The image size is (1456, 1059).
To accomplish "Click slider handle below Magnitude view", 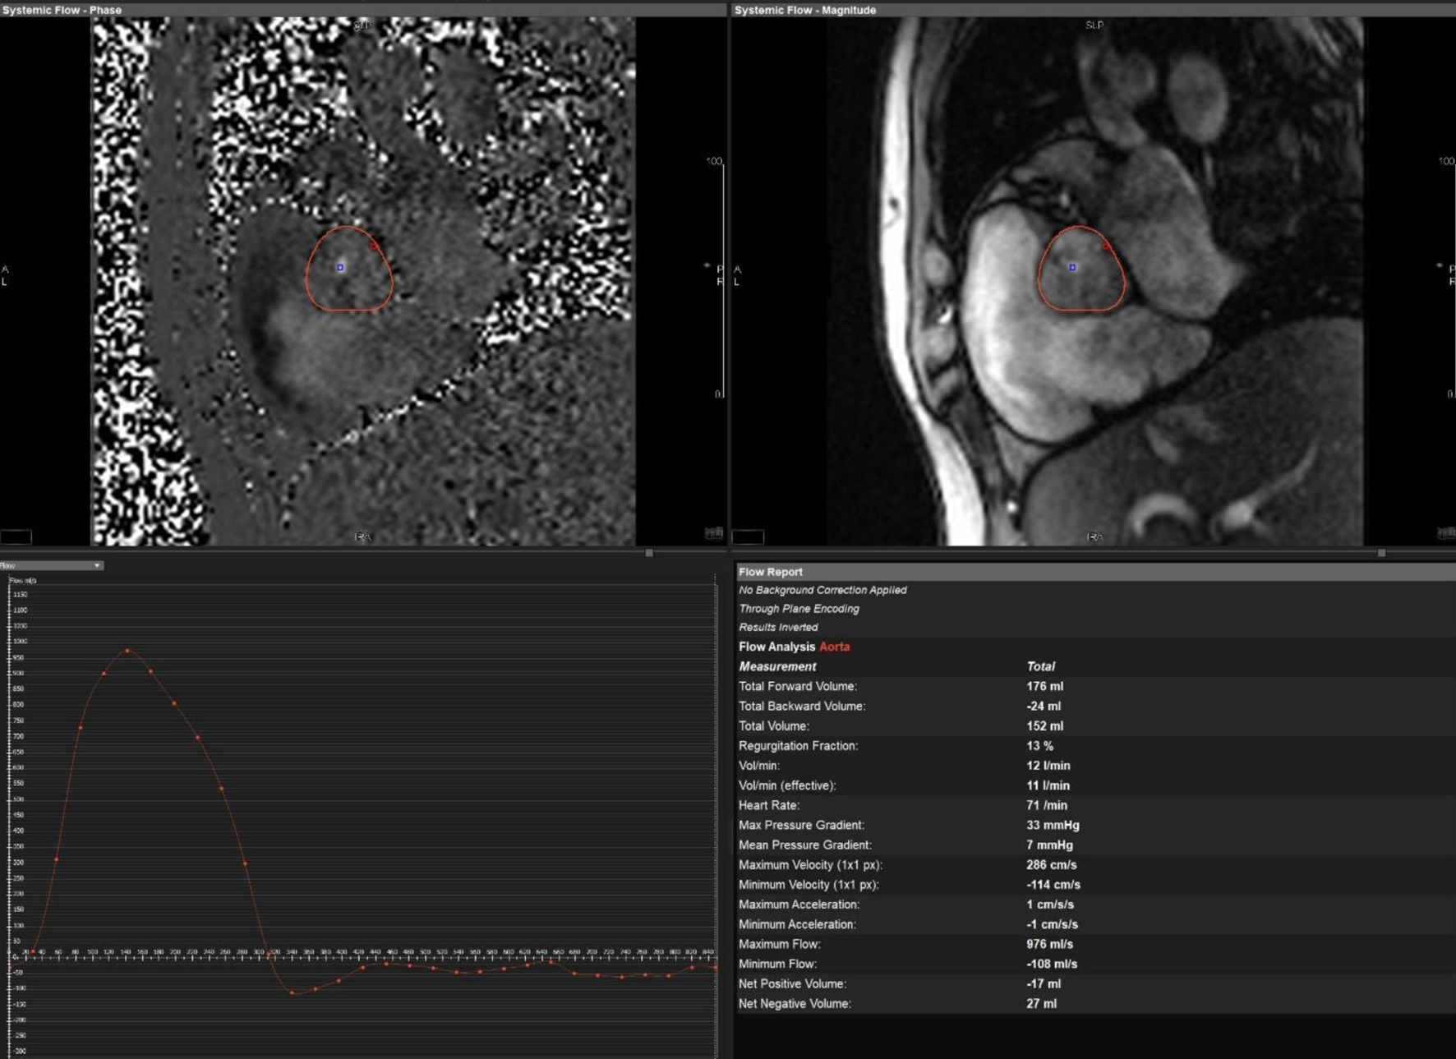I will click(1381, 553).
